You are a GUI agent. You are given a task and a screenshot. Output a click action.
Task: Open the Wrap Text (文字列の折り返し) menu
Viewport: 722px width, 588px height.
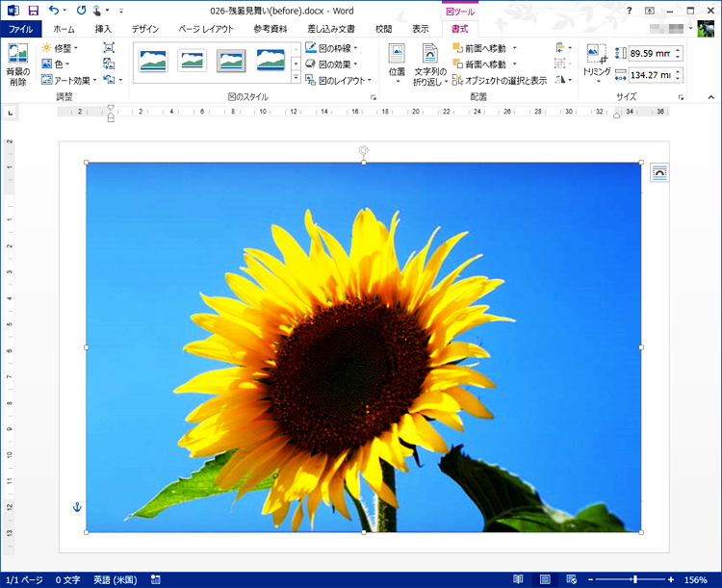[x=430, y=64]
